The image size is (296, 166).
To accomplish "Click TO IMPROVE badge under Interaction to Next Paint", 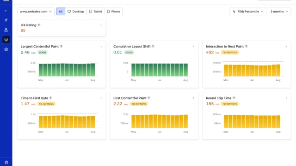I will click(230, 53).
